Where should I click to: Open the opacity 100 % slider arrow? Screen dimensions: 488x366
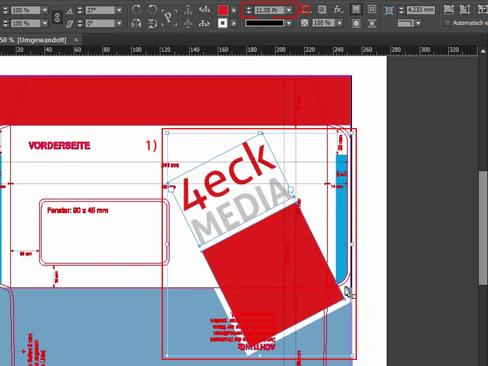340,23
